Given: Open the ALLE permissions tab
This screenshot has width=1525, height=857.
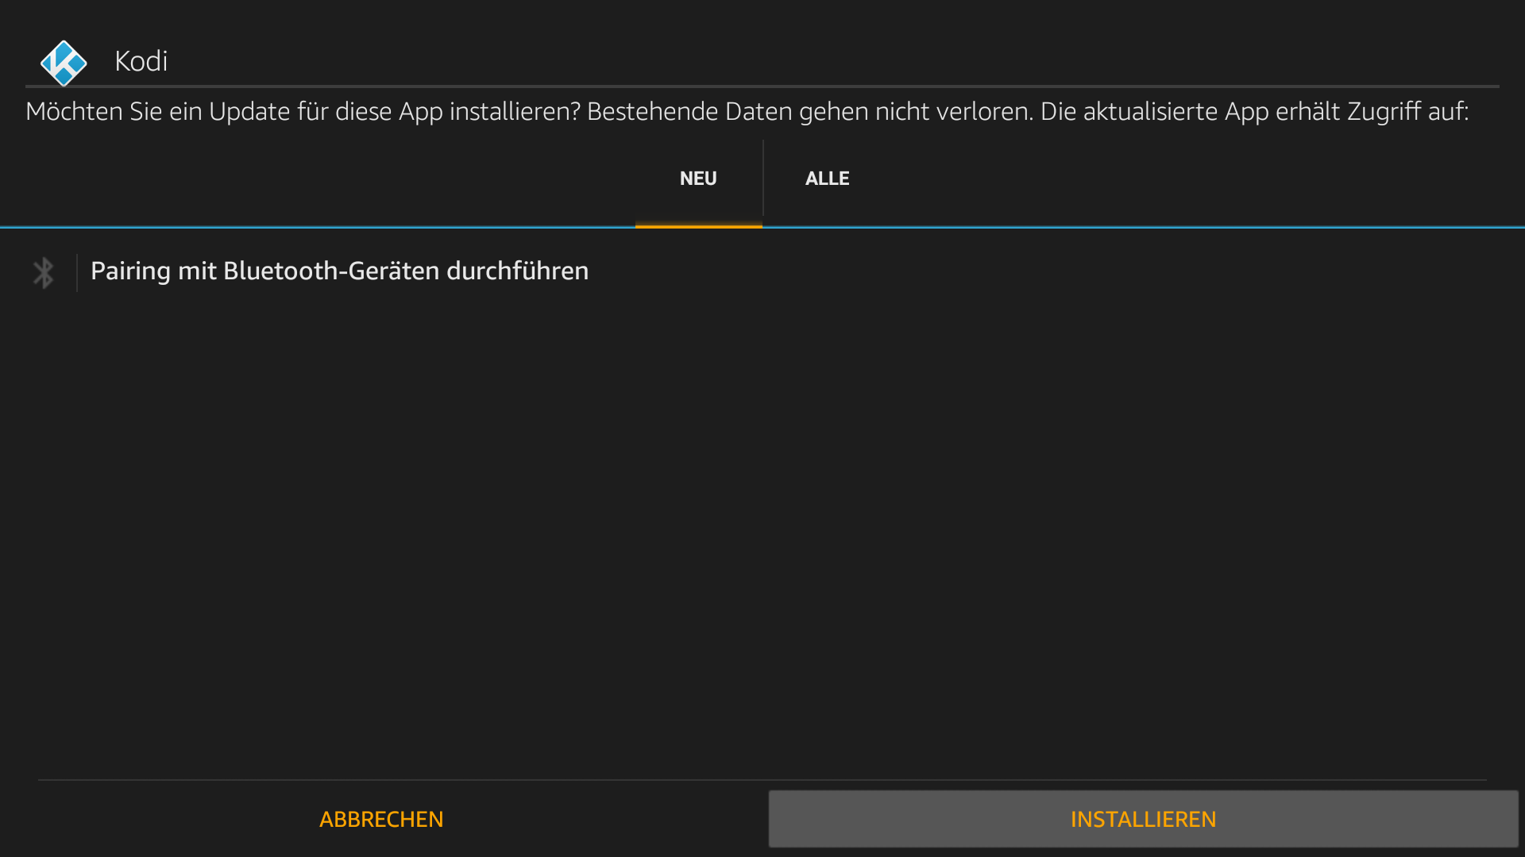Looking at the screenshot, I should click(827, 179).
